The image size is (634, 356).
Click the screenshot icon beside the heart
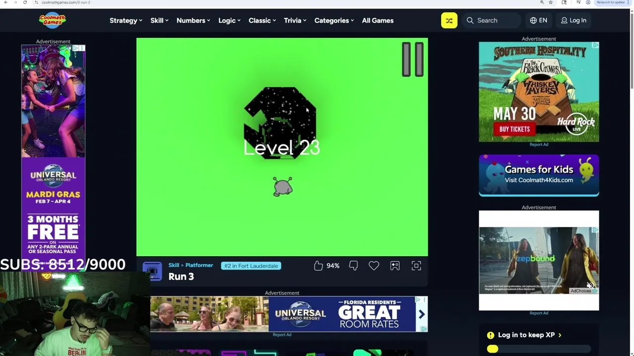coord(395,266)
